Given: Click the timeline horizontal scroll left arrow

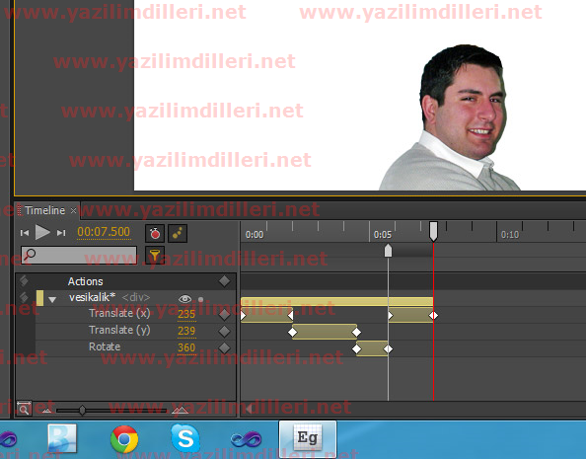Looking at the screenshot, I should click(249, 409).
